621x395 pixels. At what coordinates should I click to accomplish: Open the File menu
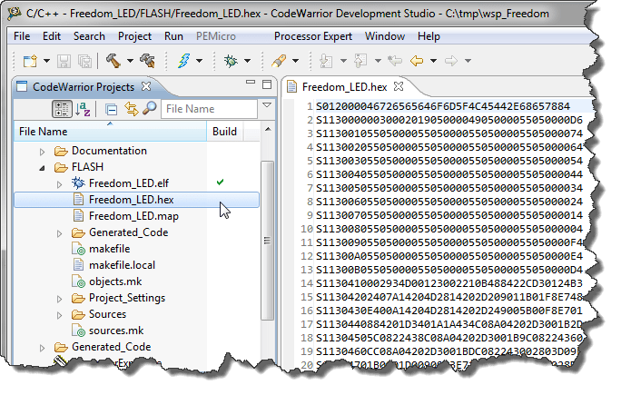point(22,36)
